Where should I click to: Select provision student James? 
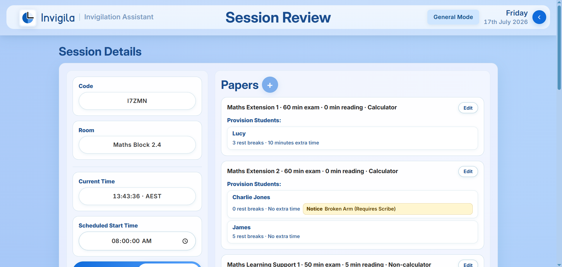[352, 232]
